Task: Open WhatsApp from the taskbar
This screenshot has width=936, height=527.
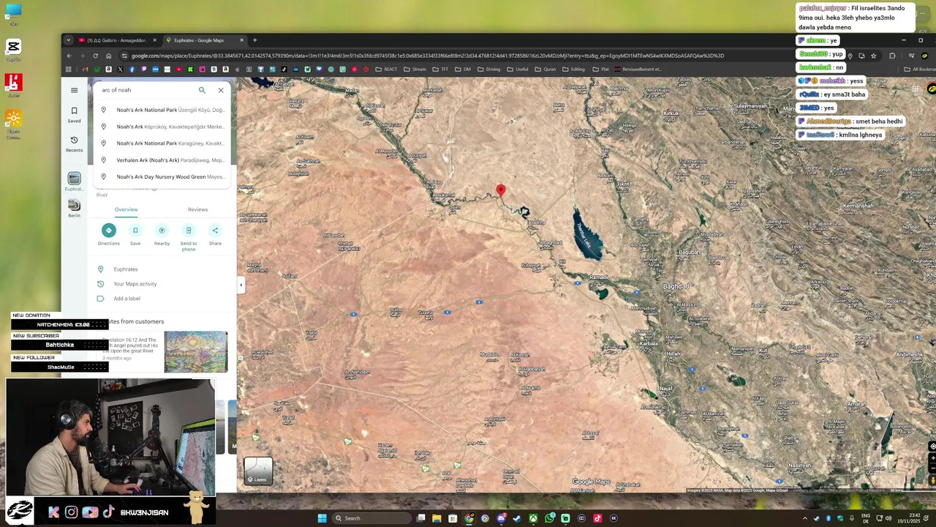Action: click(549, 518)
